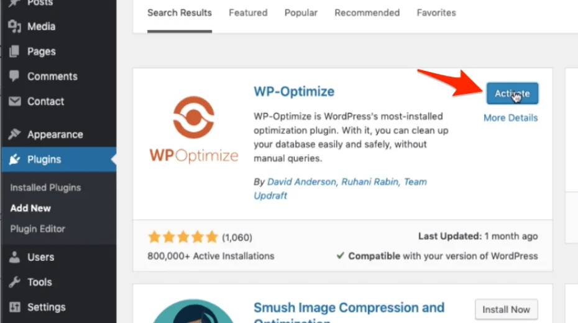This screenshot has width=578, height=323.
Task: Open More Details for WP-Optimize
Action: tap(510, 117)
